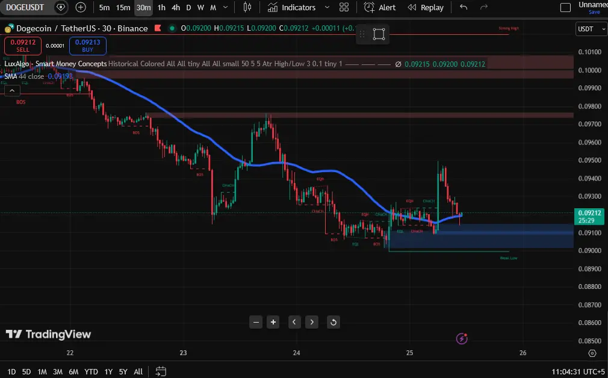
Task: Expand the timeframe interval dropdown arrow
Action: point(226,7)
